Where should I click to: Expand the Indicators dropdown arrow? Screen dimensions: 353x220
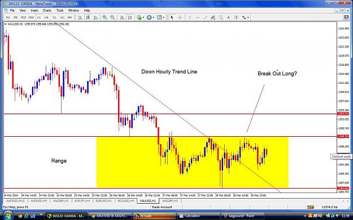[143, 17]
